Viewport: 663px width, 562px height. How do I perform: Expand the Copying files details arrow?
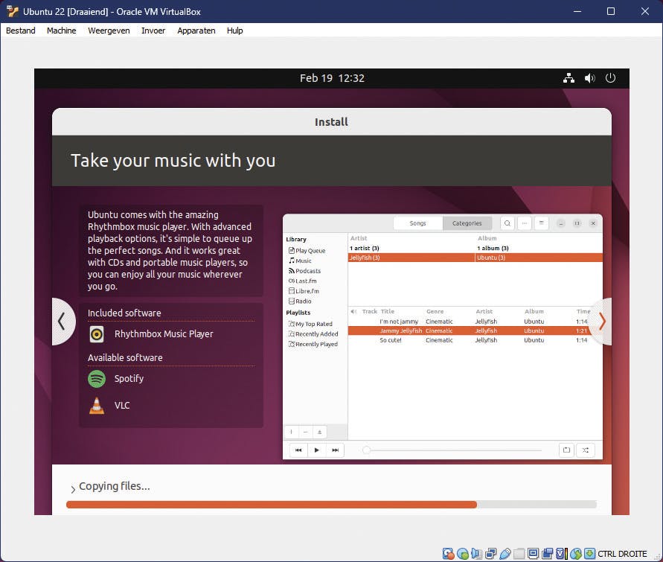[73, 489]
